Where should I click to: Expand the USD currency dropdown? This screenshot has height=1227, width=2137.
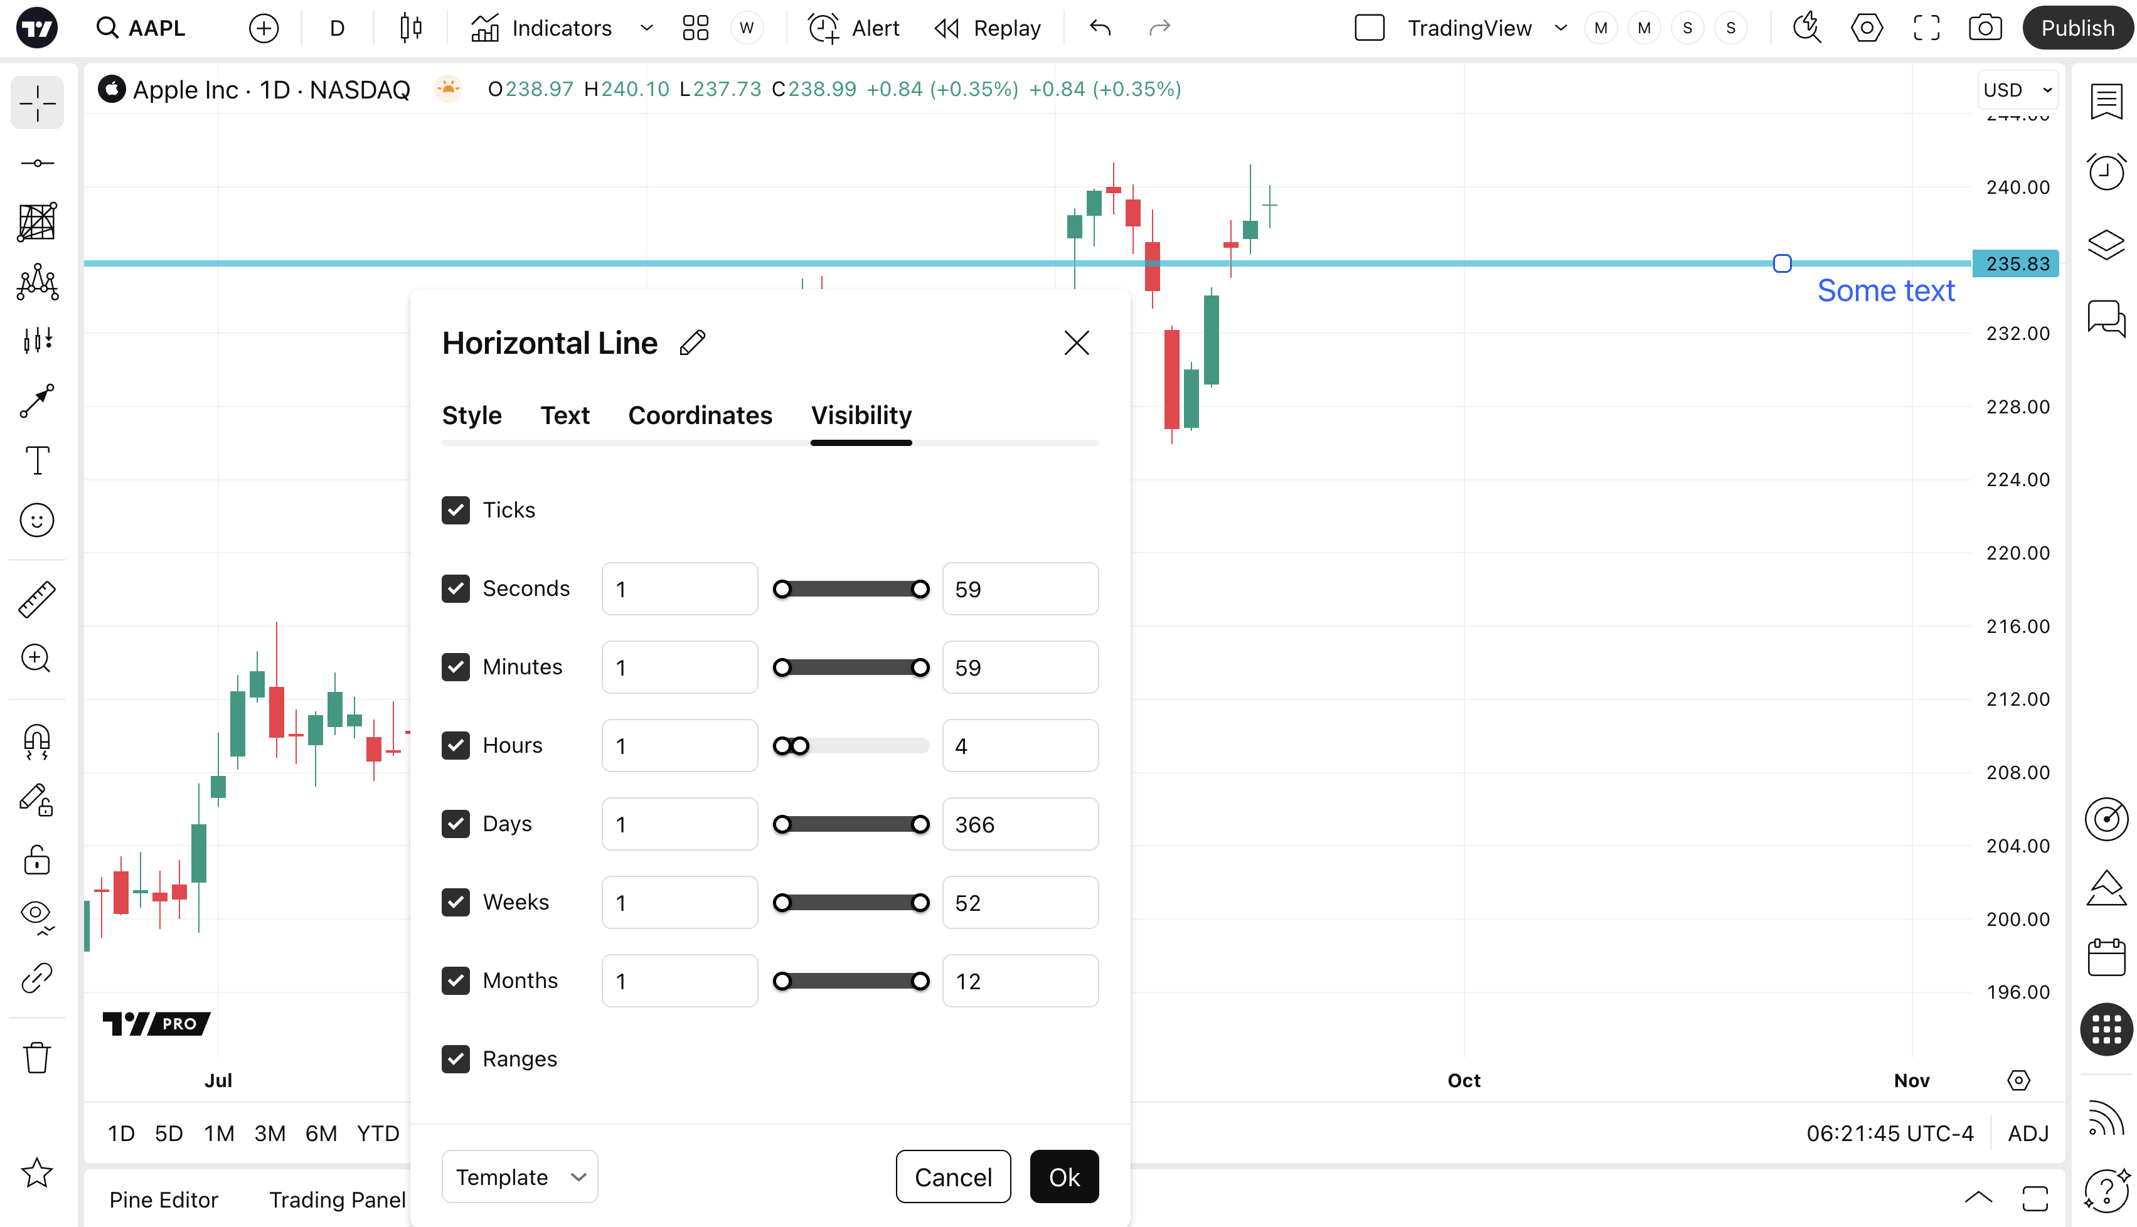pos(2017,90)
